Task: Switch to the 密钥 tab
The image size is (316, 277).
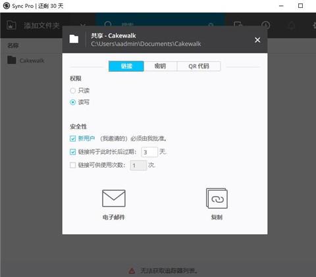Action: tap(160, 66)
